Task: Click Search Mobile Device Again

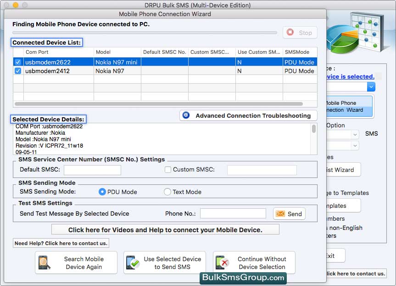Action: pos(76,263)
